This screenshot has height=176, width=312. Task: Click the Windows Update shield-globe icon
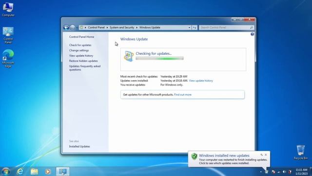pos(129,56)
